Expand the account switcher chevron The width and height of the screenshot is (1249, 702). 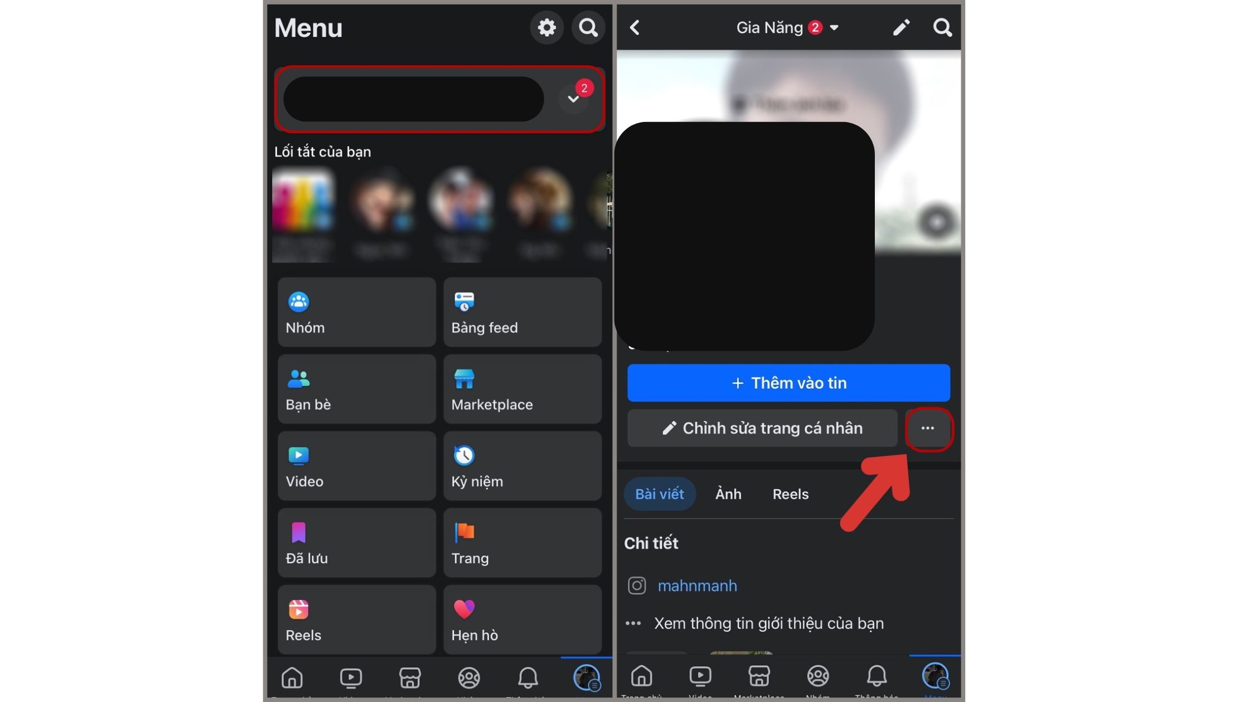tap(572, 97)
